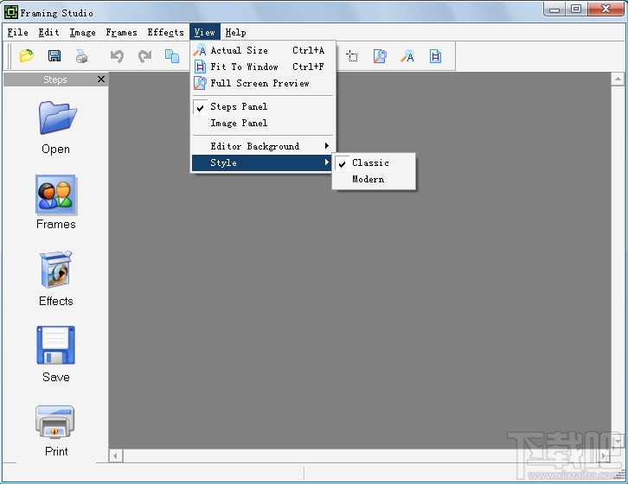Toggle the Image Panel menu item

[263, 123]
